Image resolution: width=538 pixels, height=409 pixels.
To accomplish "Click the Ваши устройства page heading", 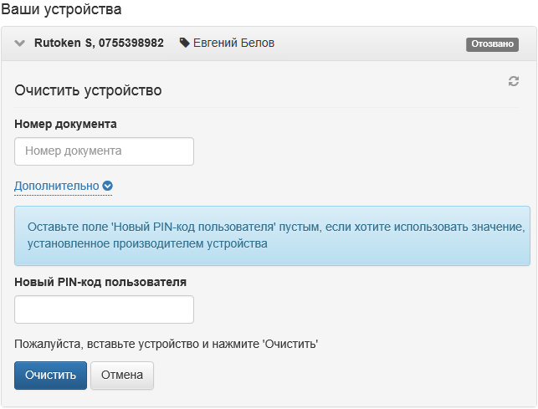I will [61, 10].
